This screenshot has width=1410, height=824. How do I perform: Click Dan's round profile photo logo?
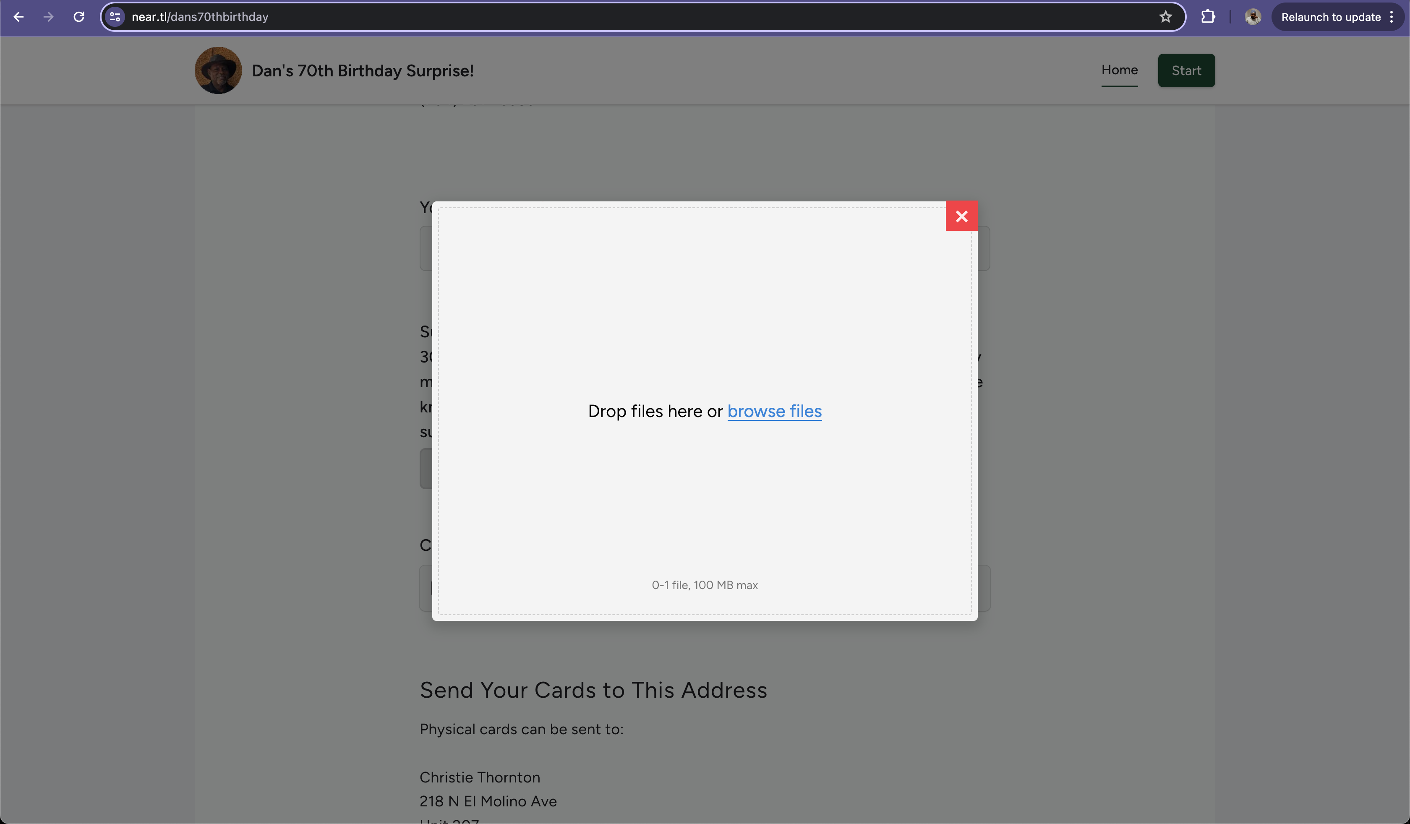click(x=218, y=70)
